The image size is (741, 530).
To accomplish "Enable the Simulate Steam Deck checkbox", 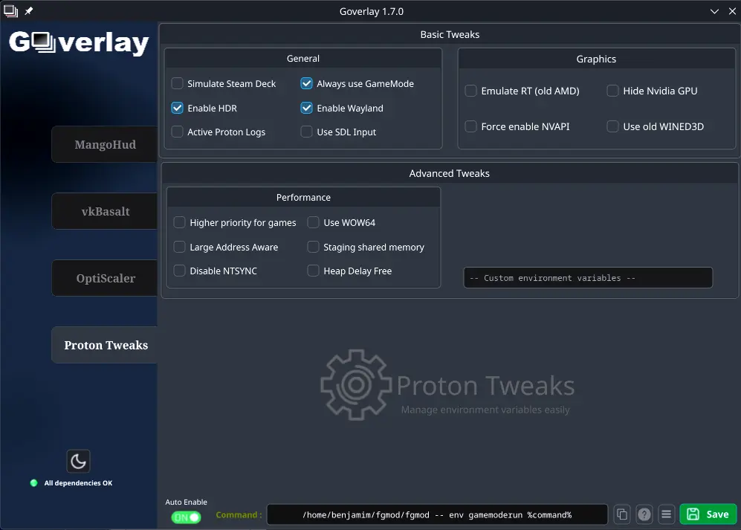I will pos(178,84).
